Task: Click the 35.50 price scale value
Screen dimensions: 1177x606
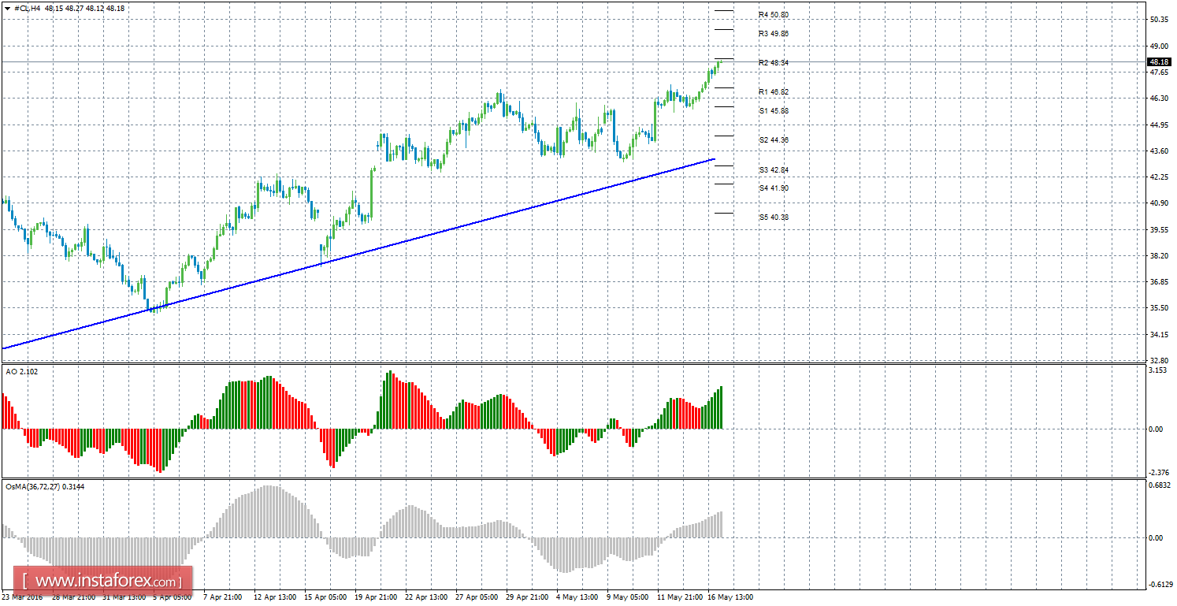Action: [1158, 308]
